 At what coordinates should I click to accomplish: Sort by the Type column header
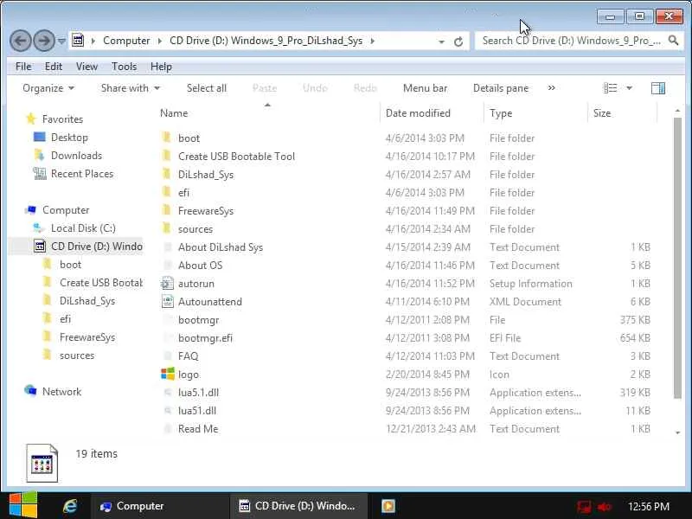click(501, 113)
